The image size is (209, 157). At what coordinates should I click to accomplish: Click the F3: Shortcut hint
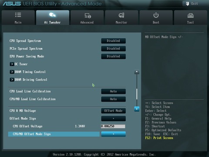[155, 126]
